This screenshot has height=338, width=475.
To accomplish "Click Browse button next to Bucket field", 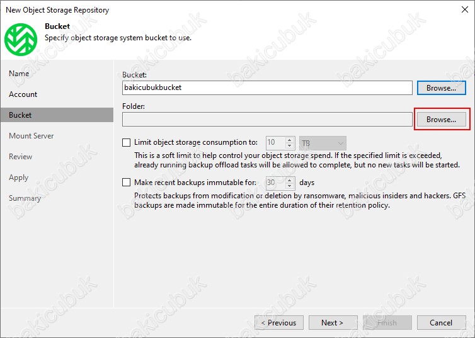I will (x=441, y=87).
